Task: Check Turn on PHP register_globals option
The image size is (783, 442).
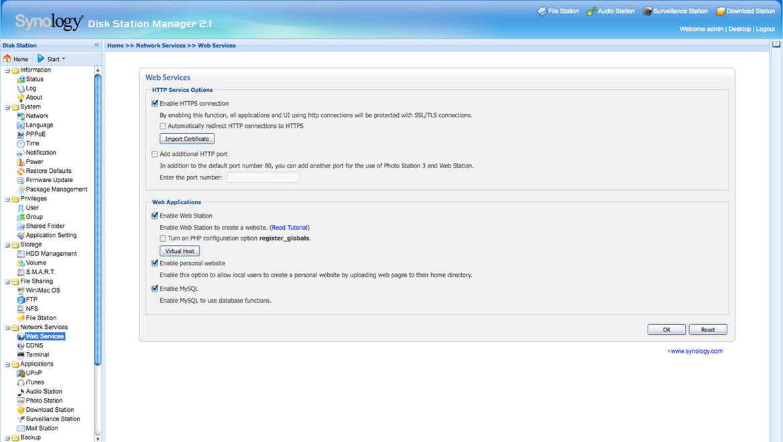Action: coord(163,238)
